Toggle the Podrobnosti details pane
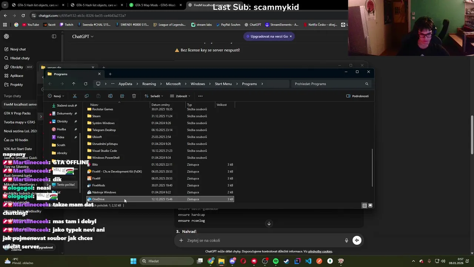474x267 pixels. pos(357,96)
